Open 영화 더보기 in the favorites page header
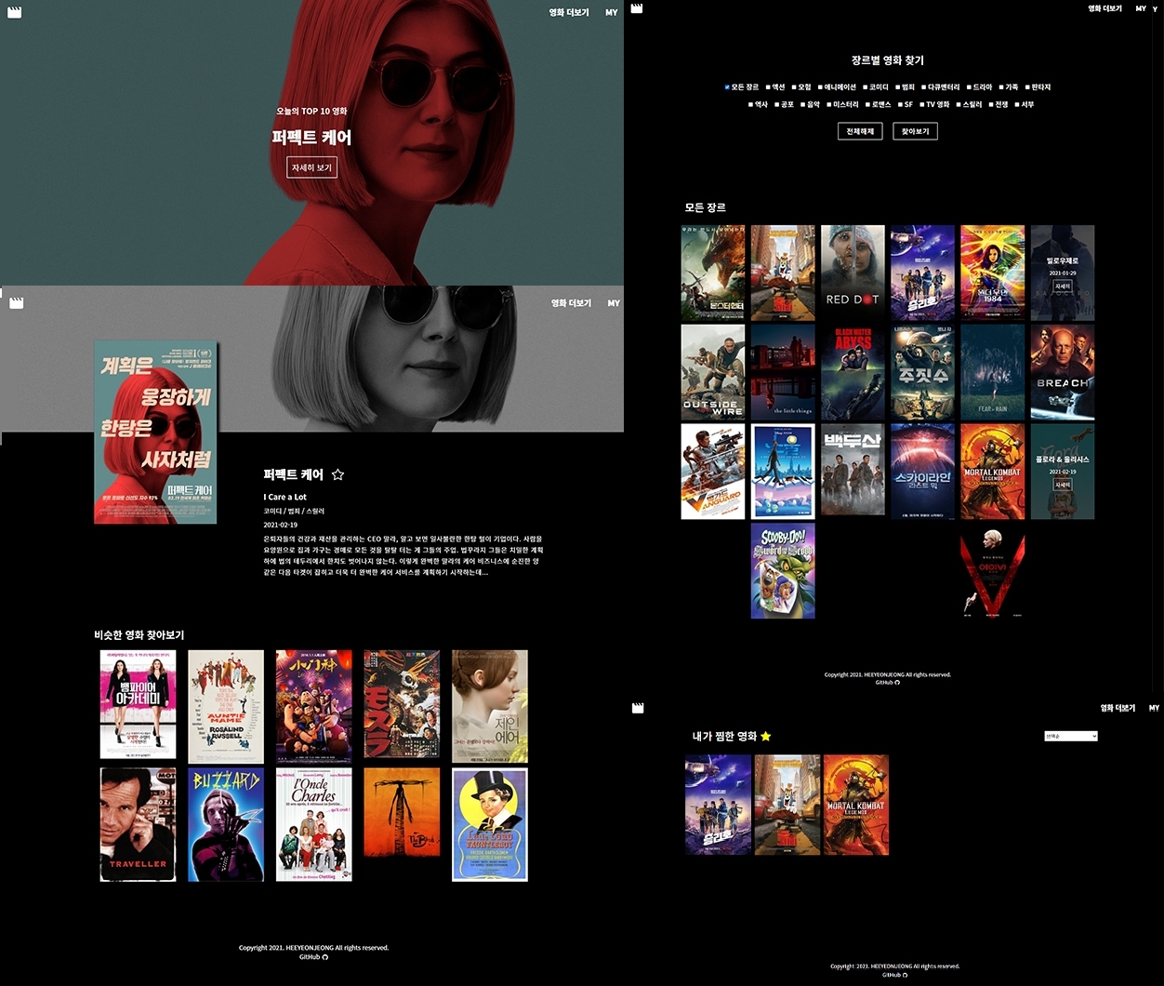 (x=1118, y=708)
